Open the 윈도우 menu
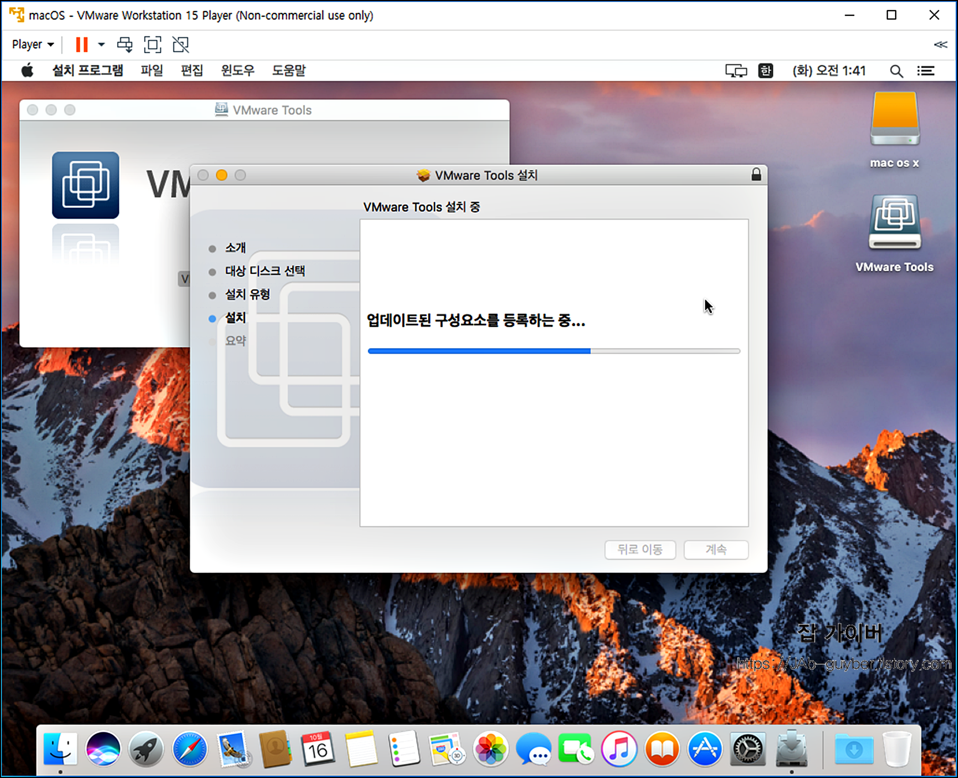 238,71
